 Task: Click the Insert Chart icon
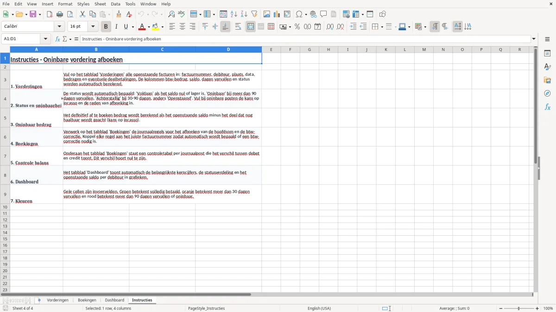(x=277, y=14)
